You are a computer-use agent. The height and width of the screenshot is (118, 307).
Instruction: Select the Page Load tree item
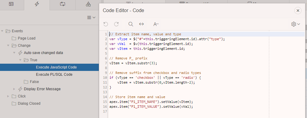coord(27,38)
